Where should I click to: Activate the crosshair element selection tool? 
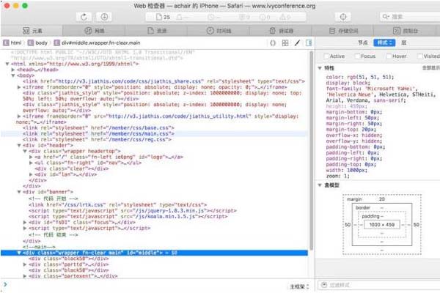click(x=343, y=17)
